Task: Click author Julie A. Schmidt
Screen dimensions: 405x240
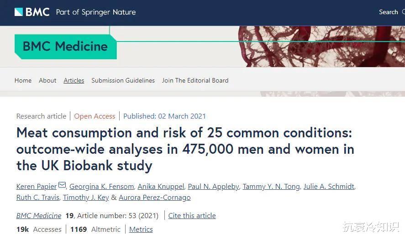Action: click(329, 186)
